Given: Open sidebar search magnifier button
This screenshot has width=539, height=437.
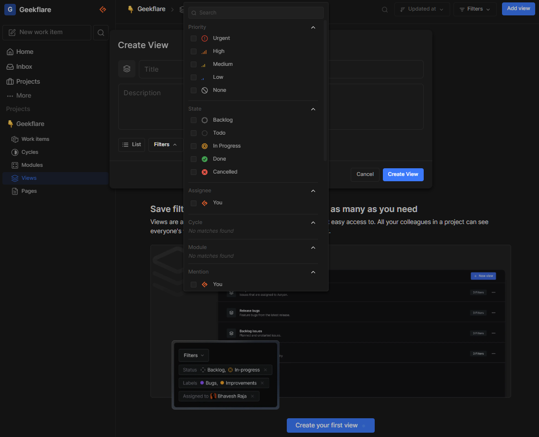Looking at the screenshot, I should [101, 33].
